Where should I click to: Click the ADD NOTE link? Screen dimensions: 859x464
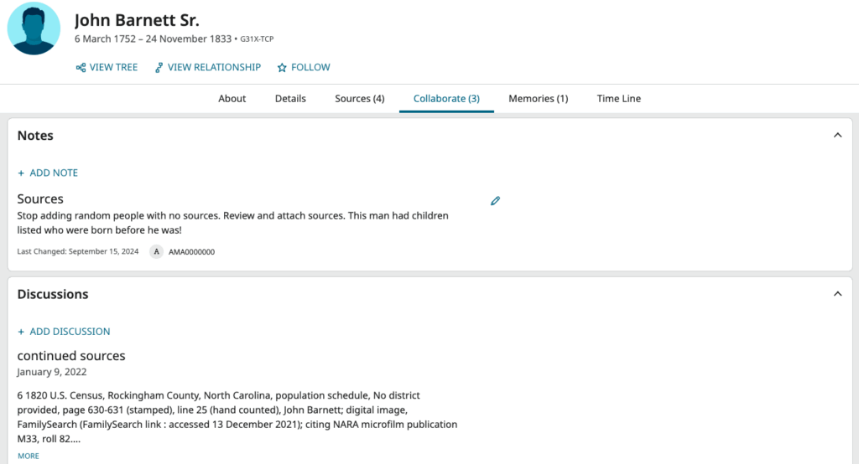click(x=54, y=173)
